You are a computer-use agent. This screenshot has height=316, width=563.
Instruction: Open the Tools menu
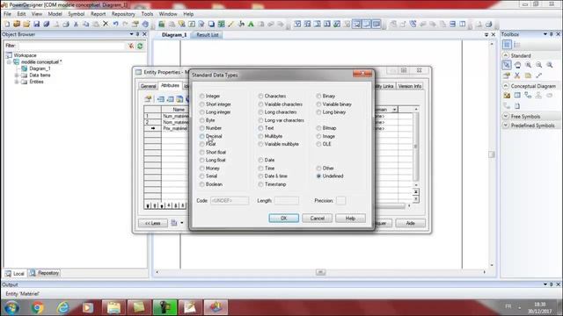pyautogui.click(x=147, y=14)
